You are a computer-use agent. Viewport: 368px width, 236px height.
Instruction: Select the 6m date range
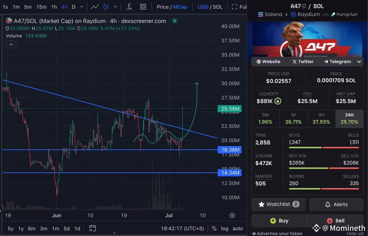point(32,228)
